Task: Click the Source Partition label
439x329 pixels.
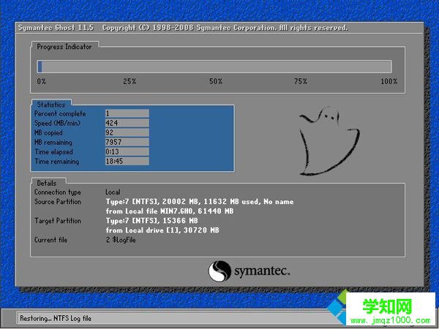Action: click(58, 202)
